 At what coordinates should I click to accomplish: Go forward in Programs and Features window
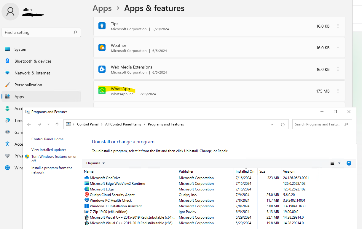(39, 124)
